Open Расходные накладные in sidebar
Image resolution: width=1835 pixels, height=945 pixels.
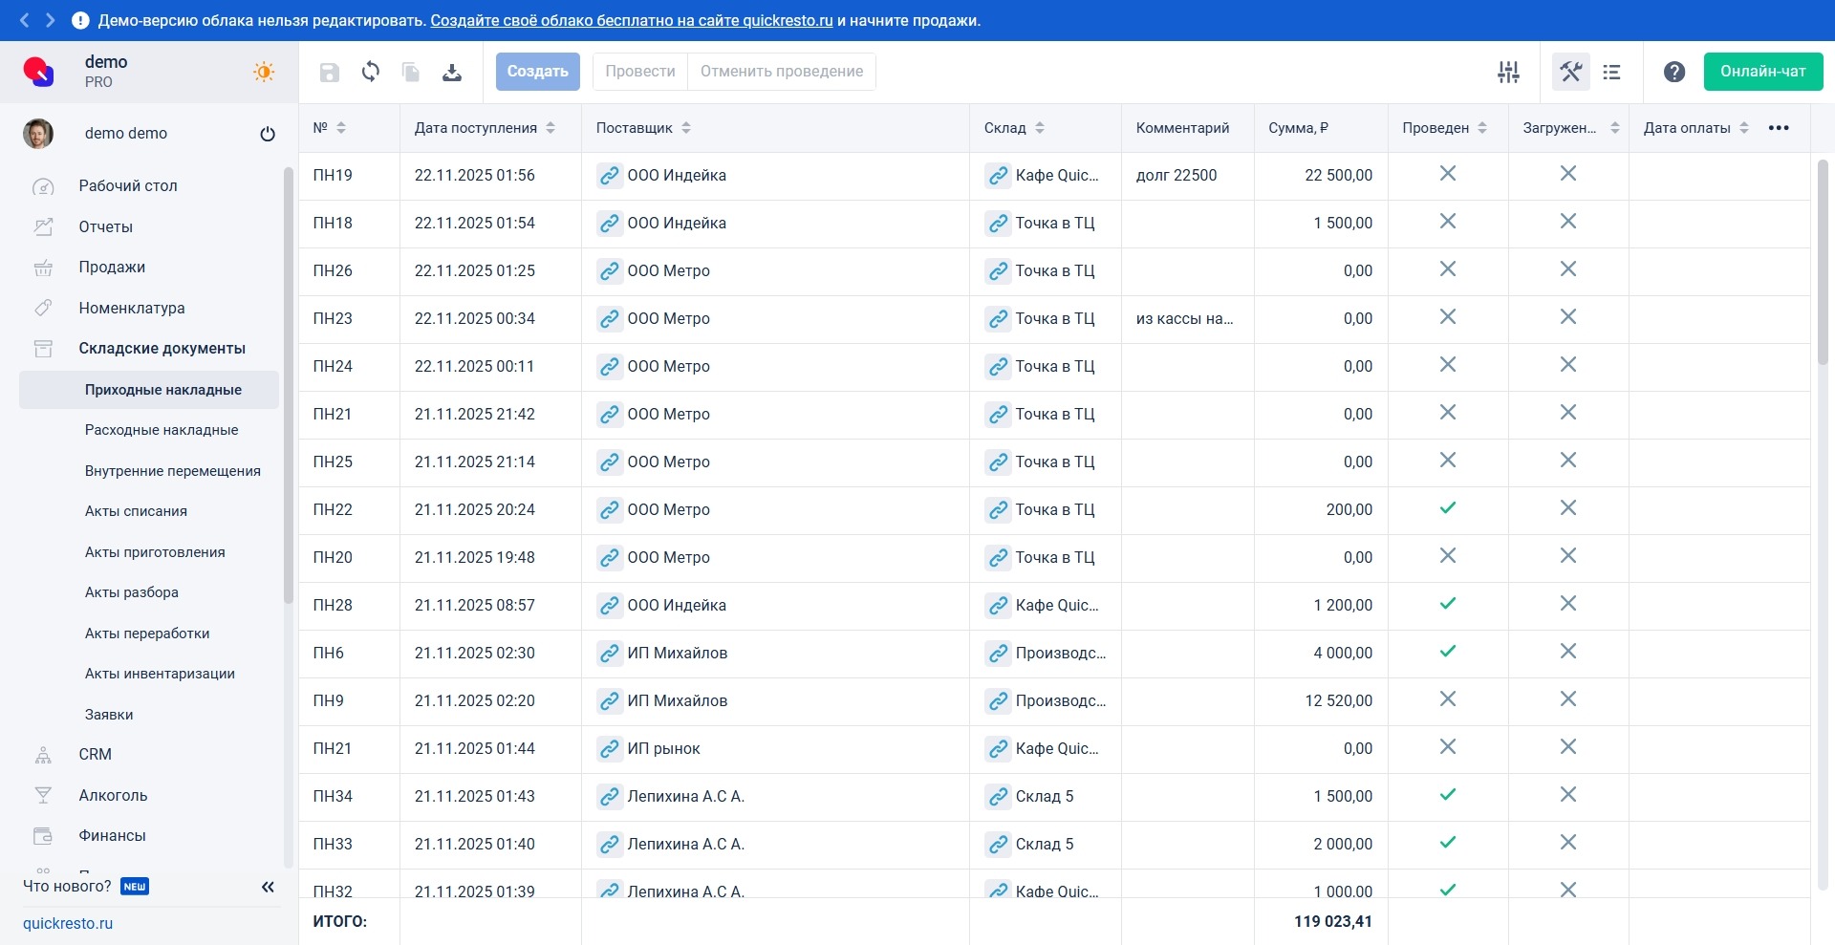(162, 430)
